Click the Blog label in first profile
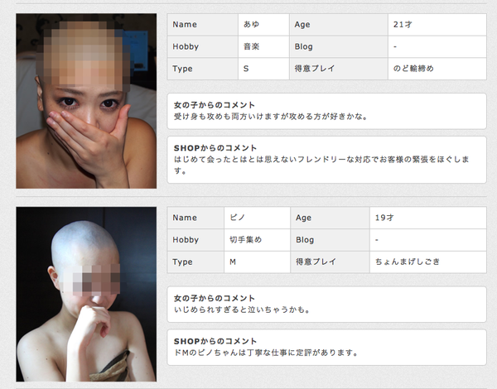The image size is (497, 389). [x=303, y=46]
